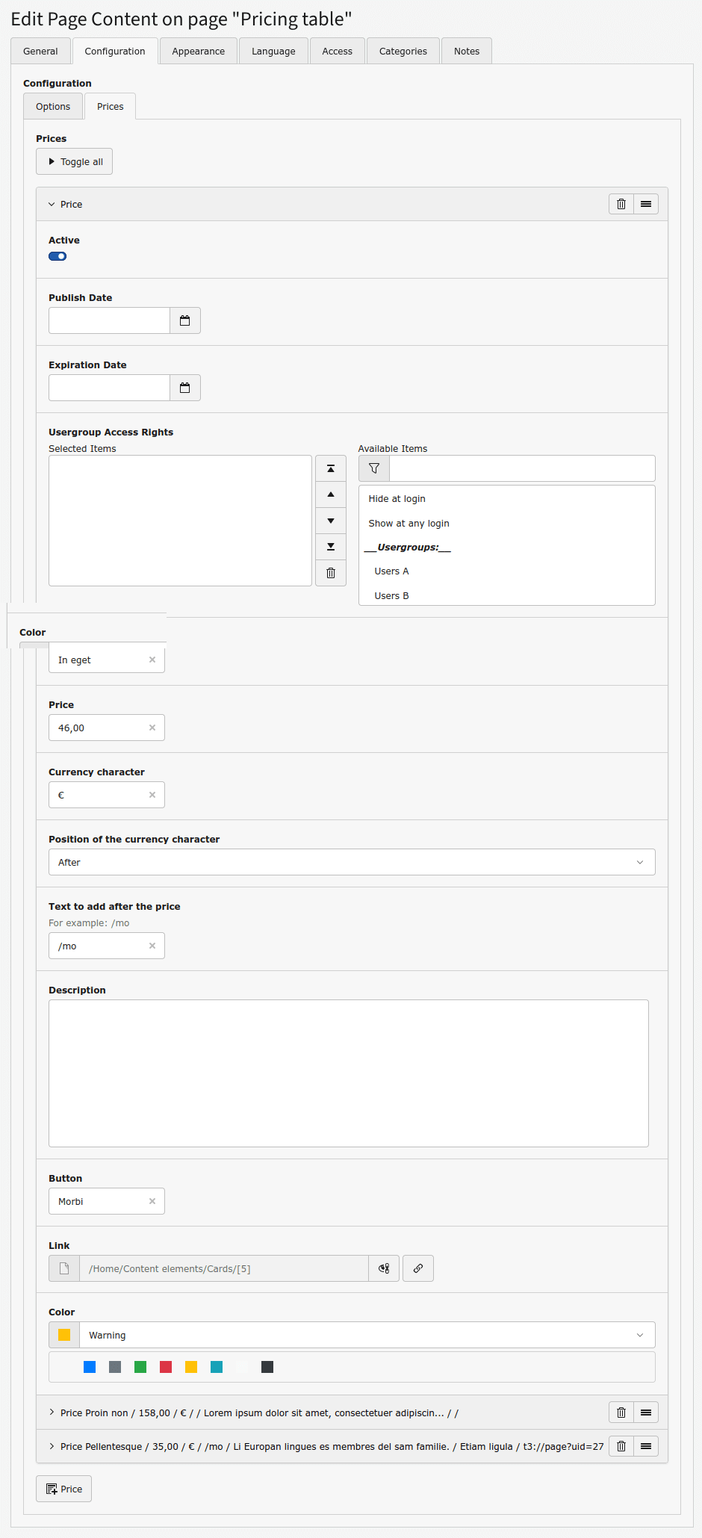The height and width of the screenshot is (1538, 702).
Task: Open Publish Date calendar picker
Action: [x=185, y=320]
